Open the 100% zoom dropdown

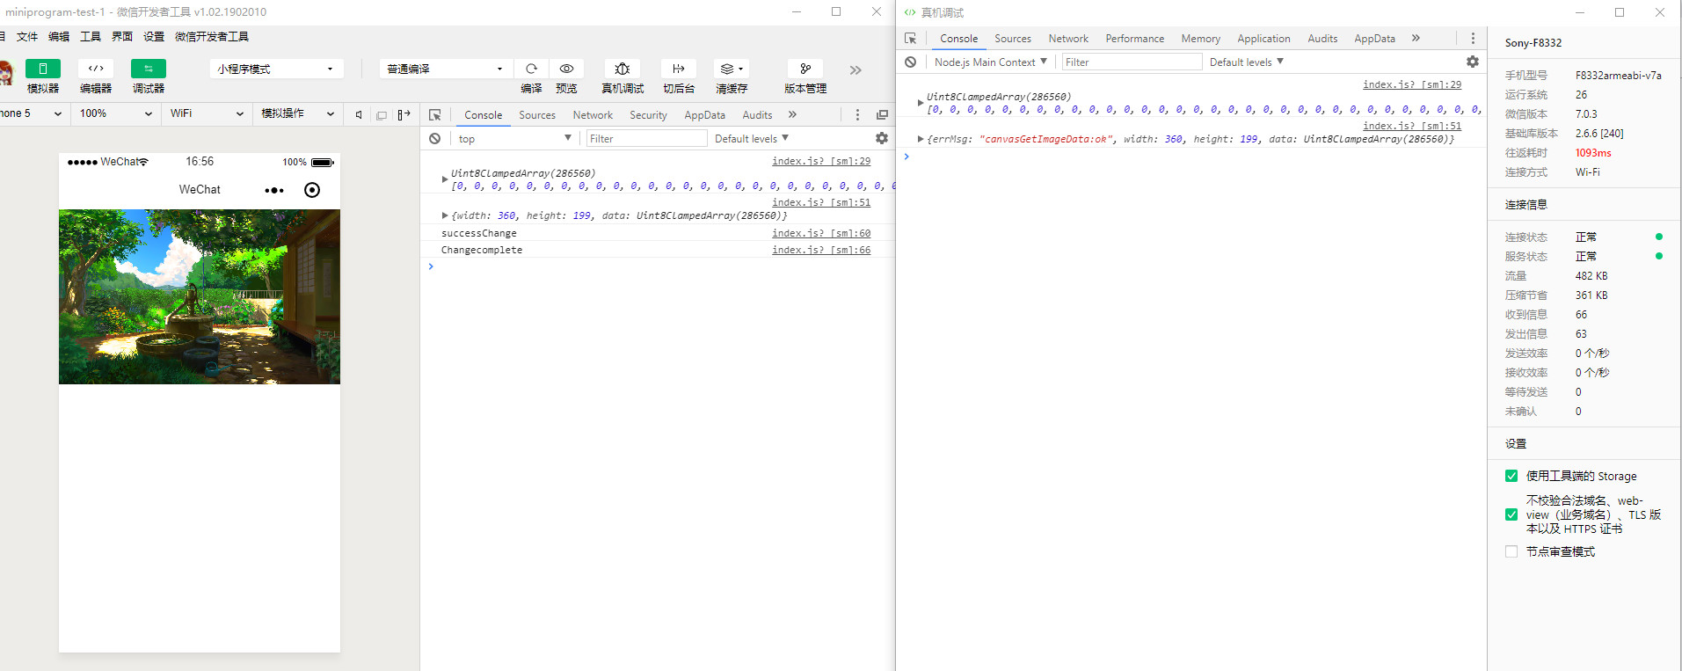tap(115, 113)
